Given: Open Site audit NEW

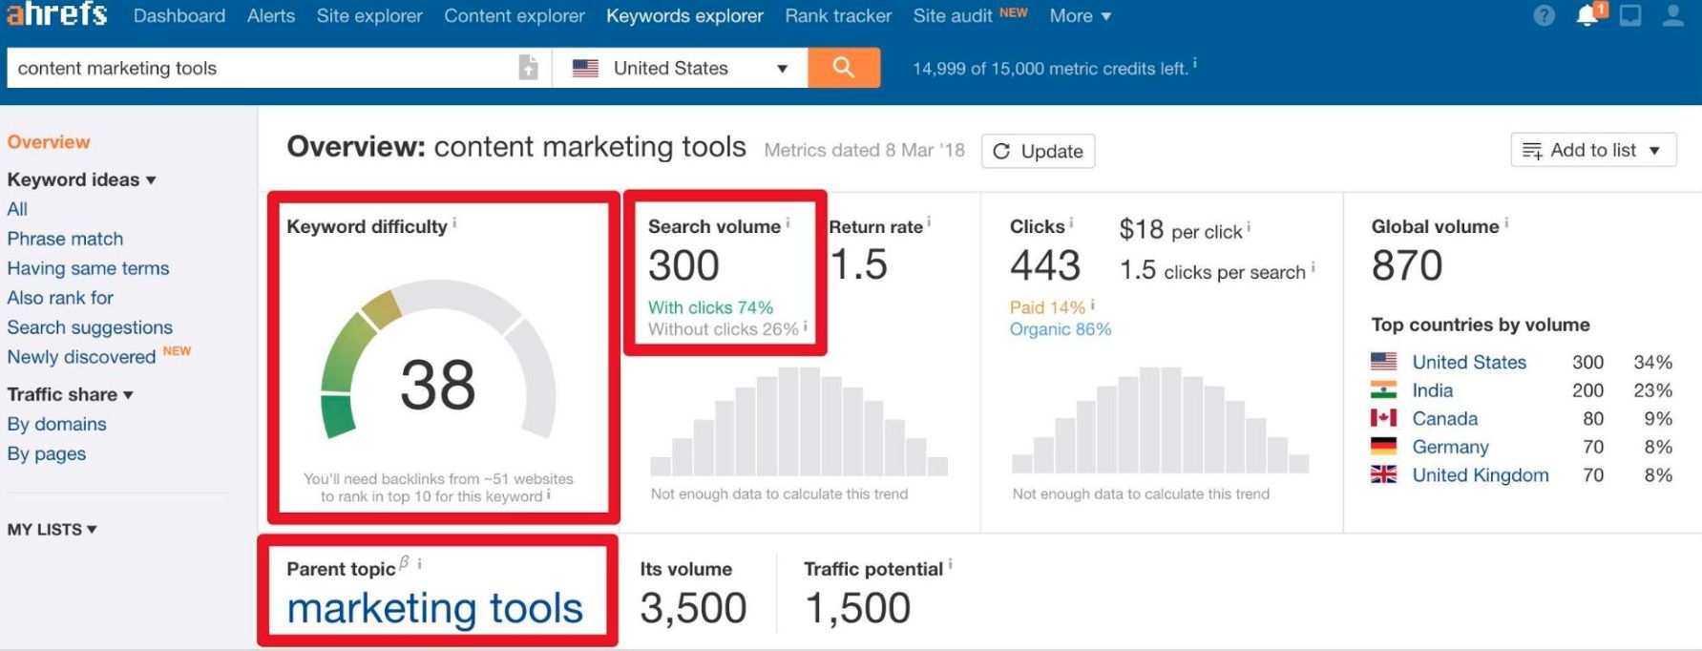Looking at the screenshot, I should (x=970, y=15).
